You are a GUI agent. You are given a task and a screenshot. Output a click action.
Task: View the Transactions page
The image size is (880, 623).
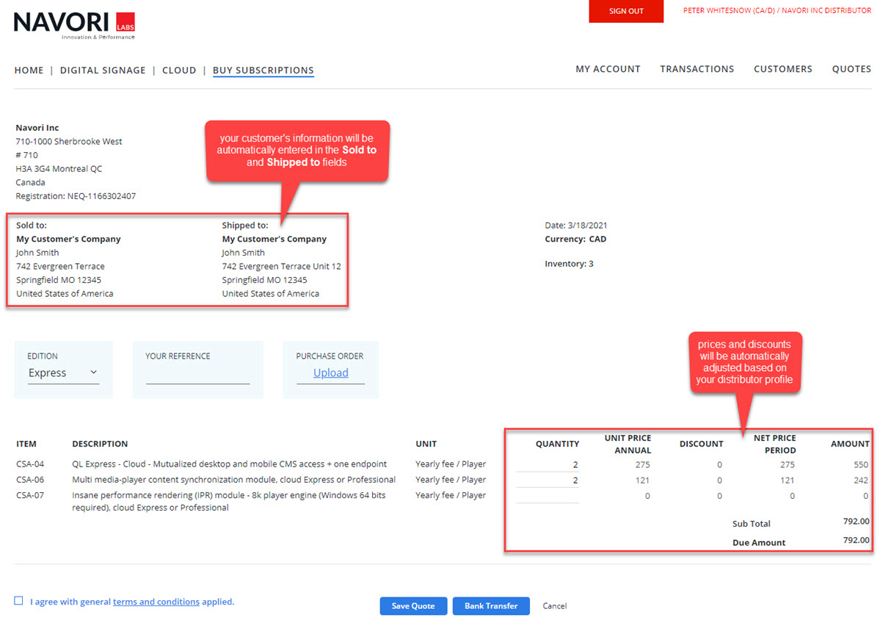[697, 69]
